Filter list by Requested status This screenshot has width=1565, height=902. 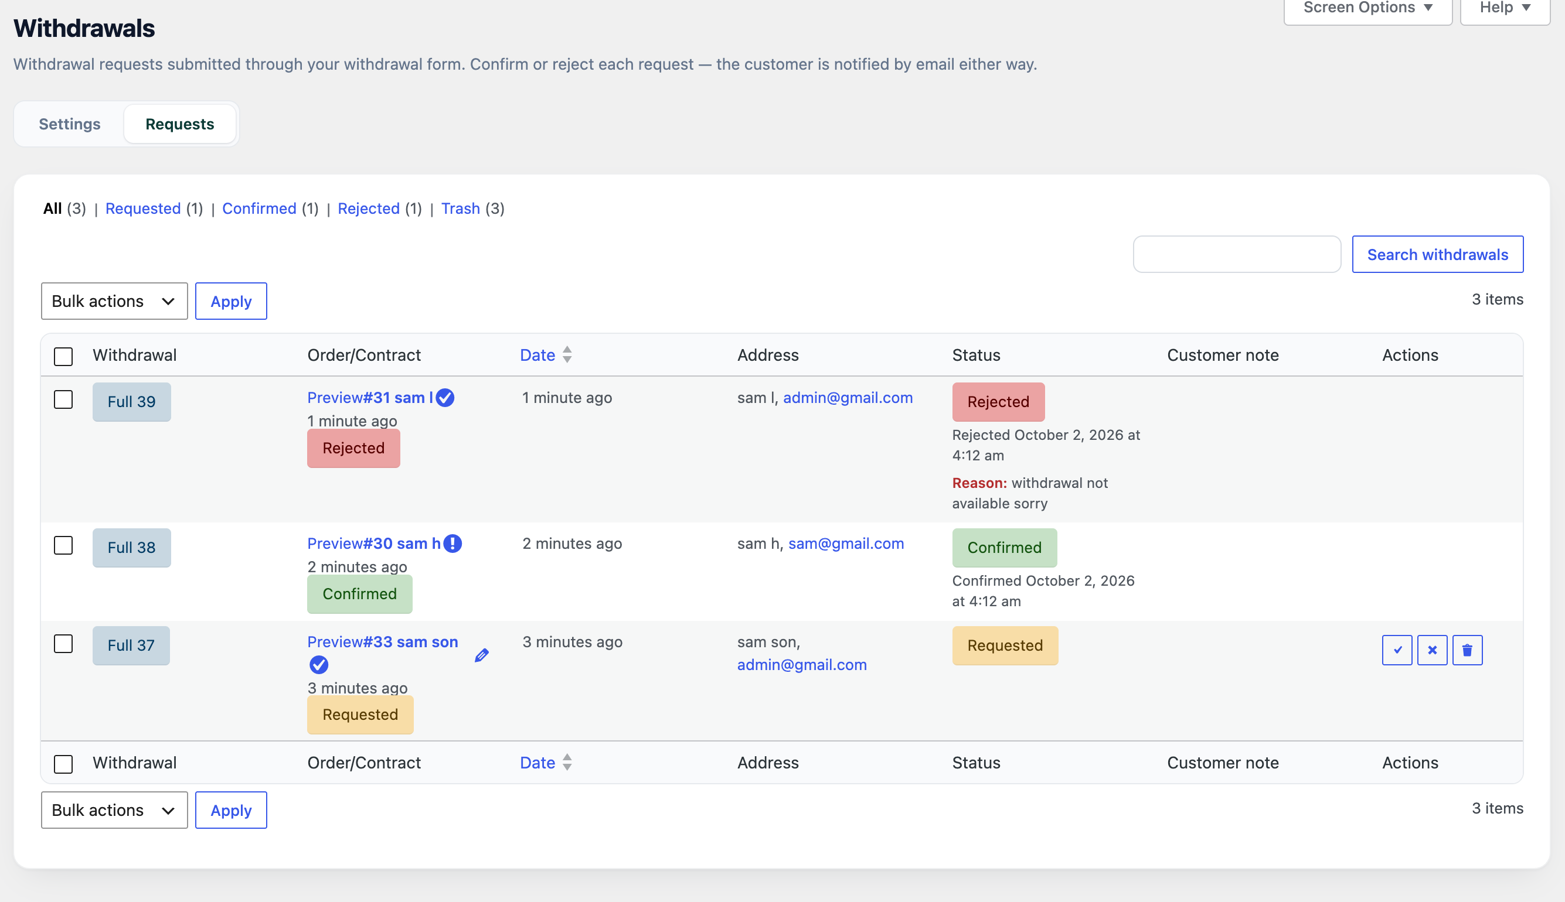click(x=143, y=208)
